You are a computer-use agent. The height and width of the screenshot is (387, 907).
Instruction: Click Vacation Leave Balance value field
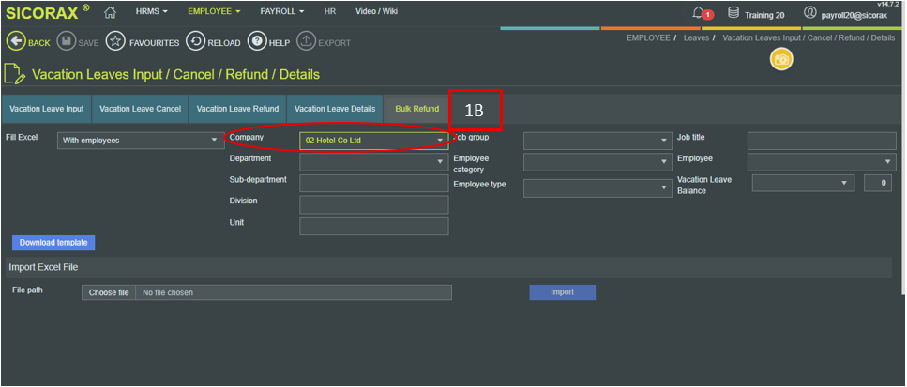[x=878, y=183]
